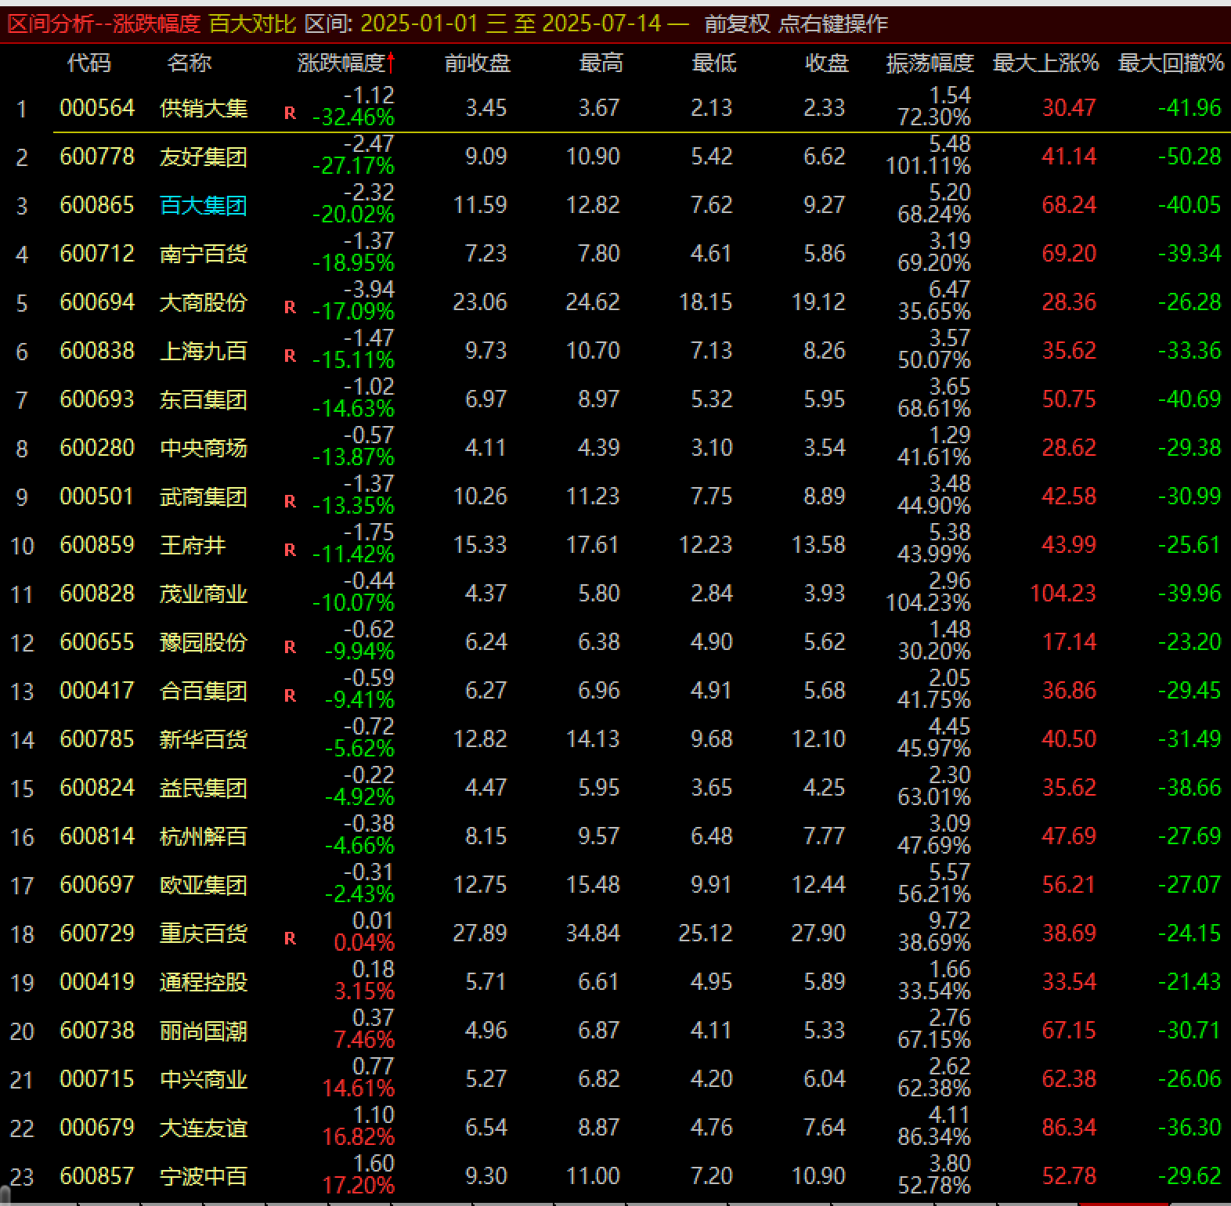The image size is (1231, 1206).
Task: Click the R marker on 豫园股份 row
Action: pos(290,648)
